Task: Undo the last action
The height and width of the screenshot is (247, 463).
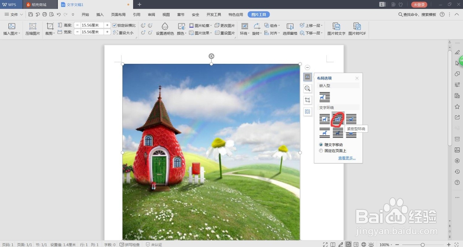Action: (x=59, y=14)
